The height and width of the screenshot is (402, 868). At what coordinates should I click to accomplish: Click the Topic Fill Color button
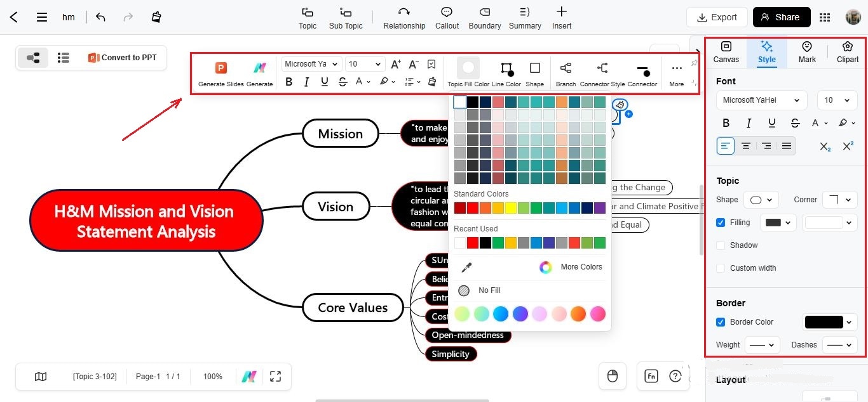468,74
